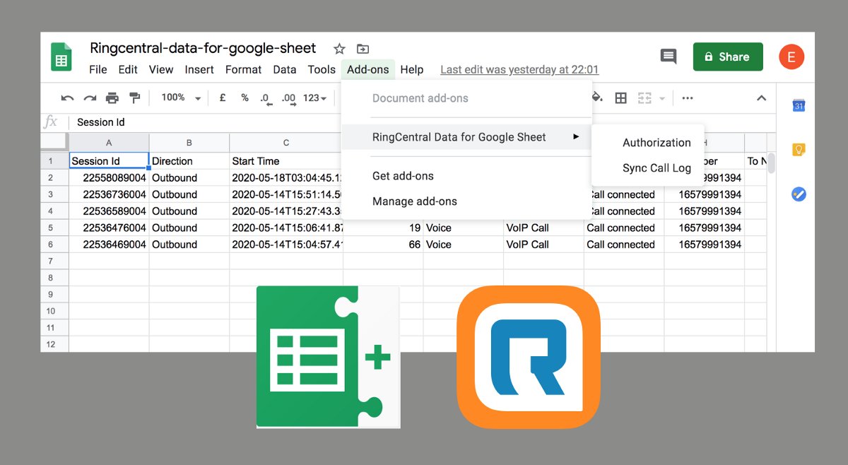Viewport: 848px width, 465px height.
Task: Select Sync Call Log from the submenu
Action: point(657,168)
